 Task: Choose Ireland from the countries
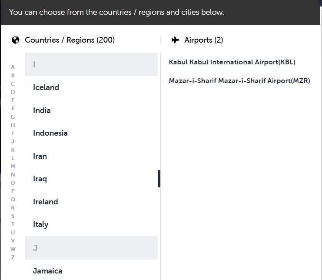pyautogui.click(x=91, y=202)
